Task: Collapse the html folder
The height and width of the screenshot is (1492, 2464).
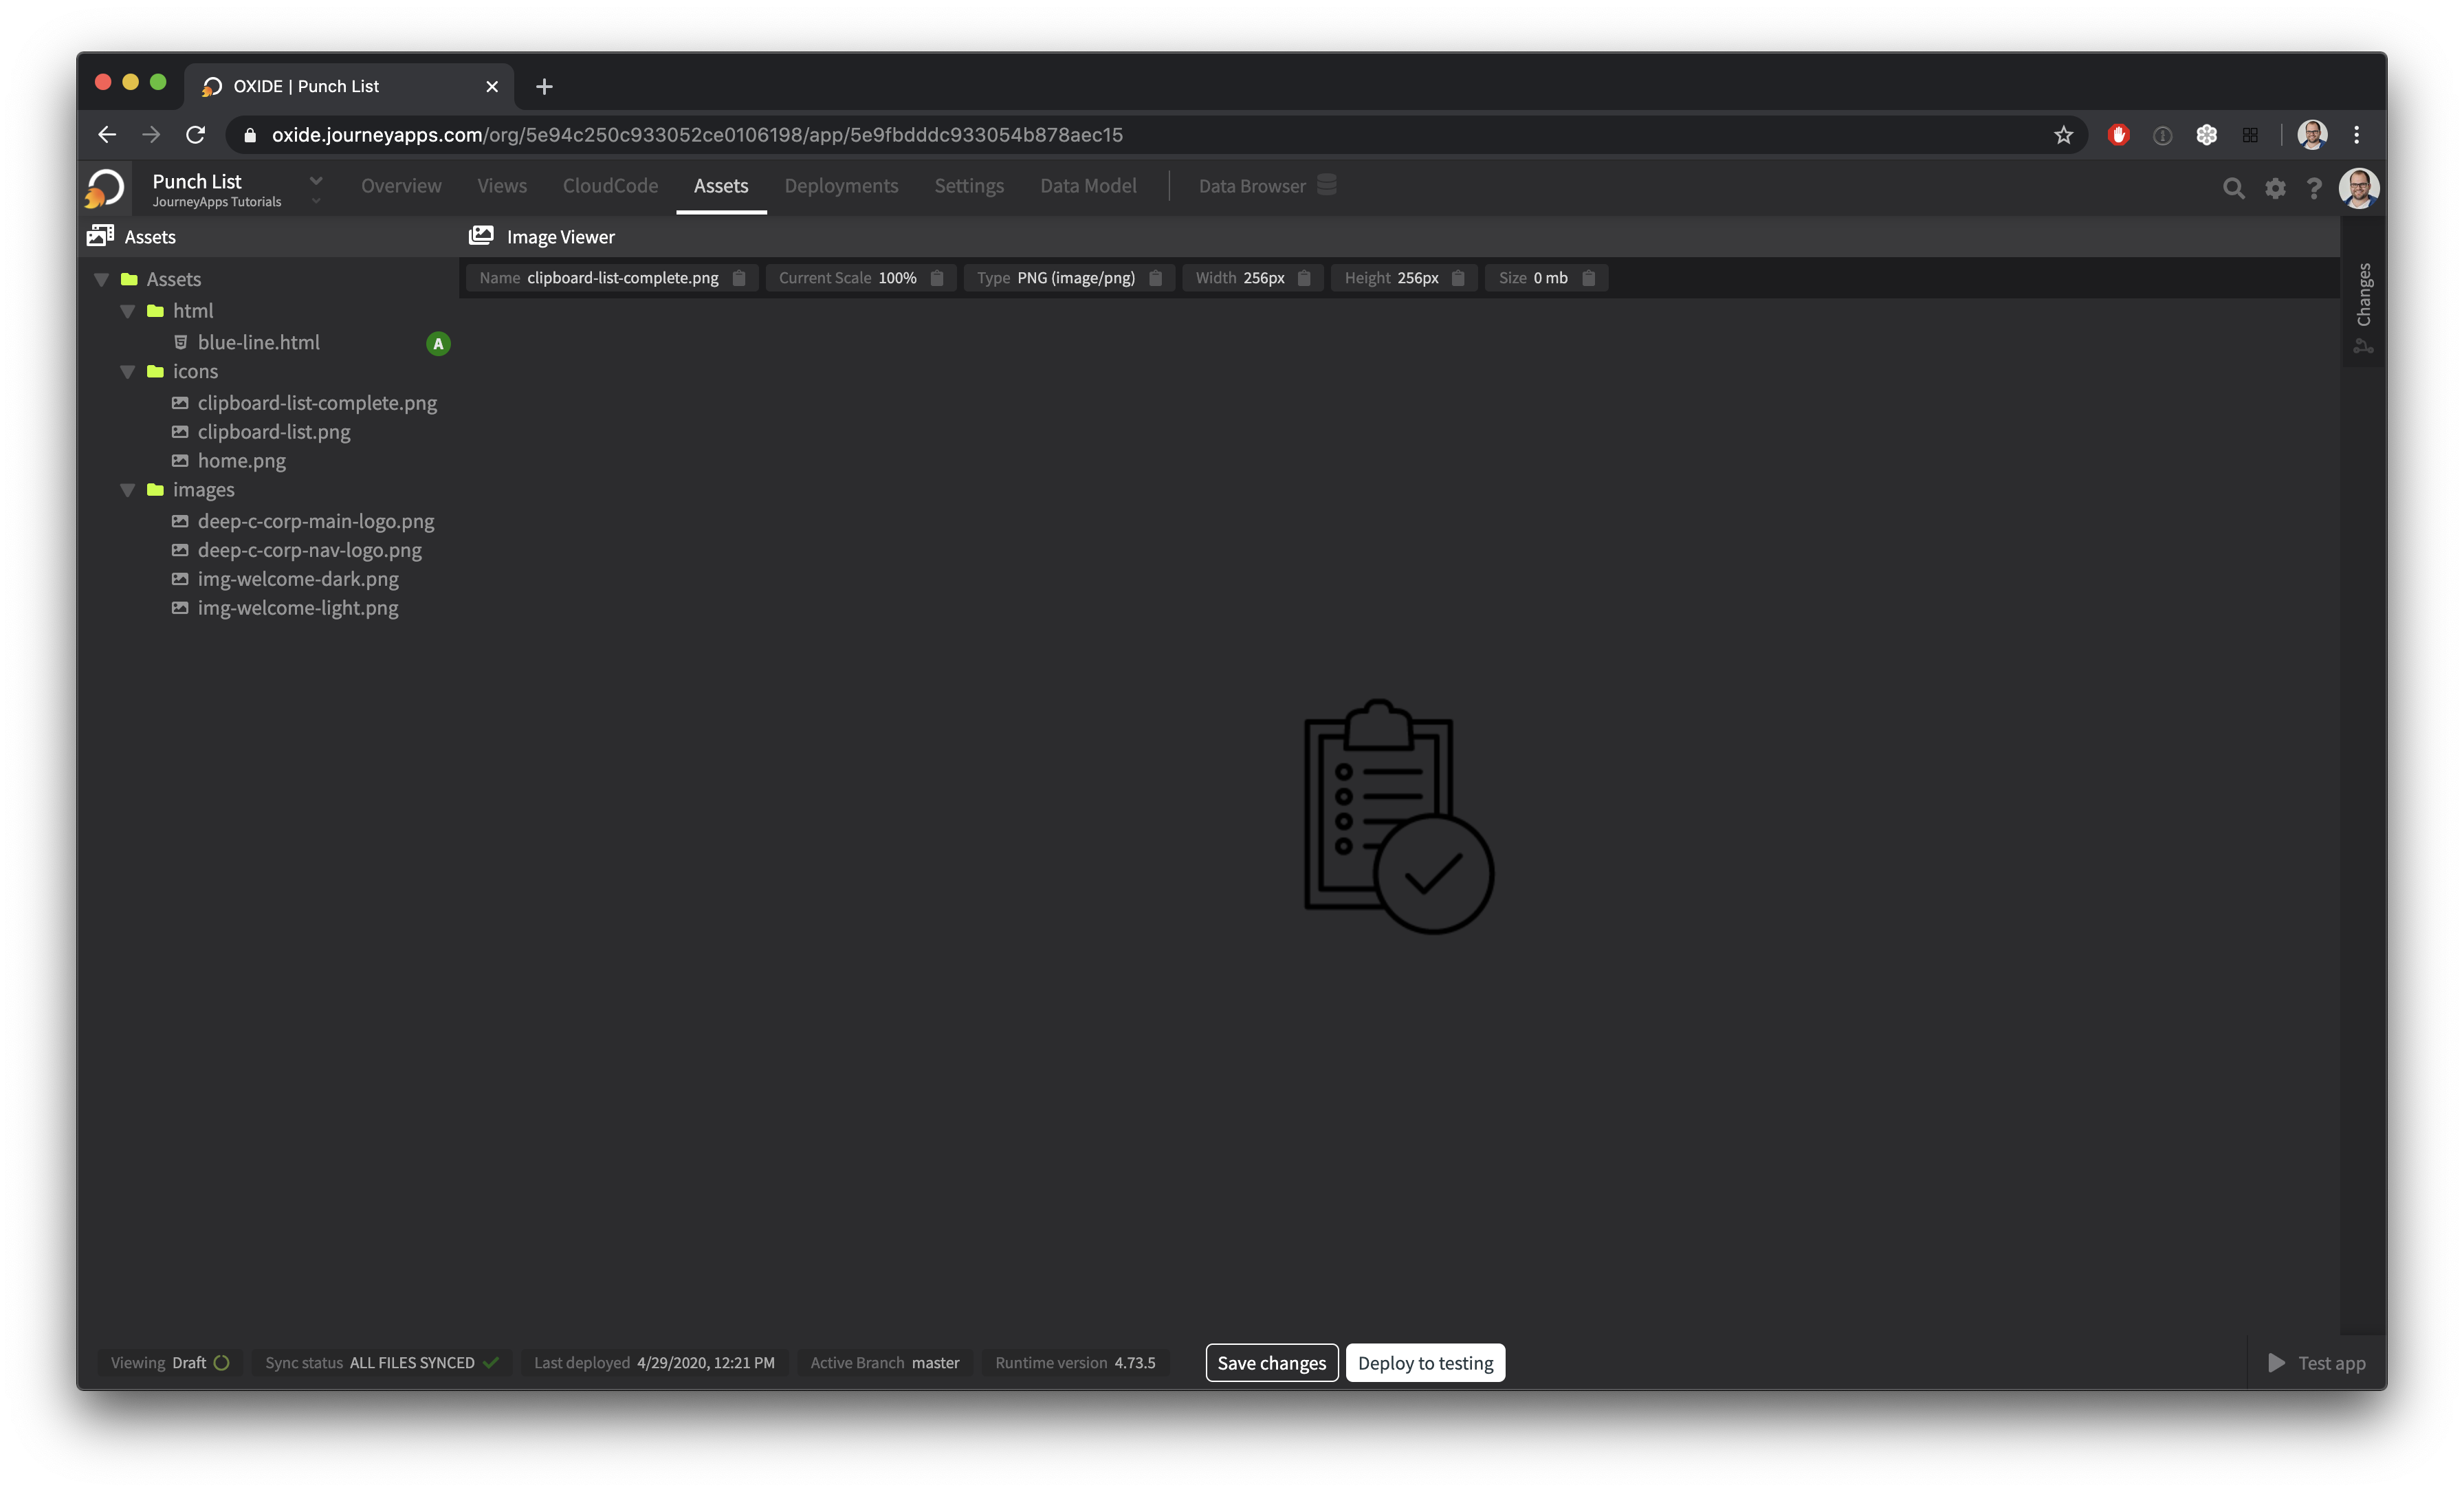Action: click(x=127, y=311)
